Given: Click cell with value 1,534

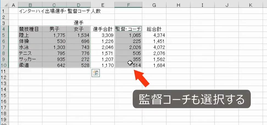Looking at the screenshot, I should [79, 35].
